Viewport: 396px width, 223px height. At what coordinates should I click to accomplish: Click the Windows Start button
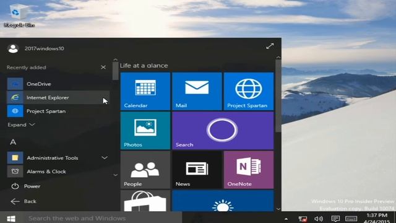(11, 218)
